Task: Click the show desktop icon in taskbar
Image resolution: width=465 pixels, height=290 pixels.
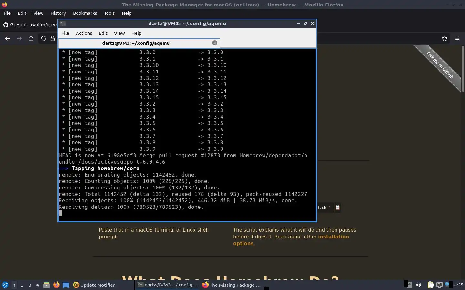Action: [x=66, y=285]
